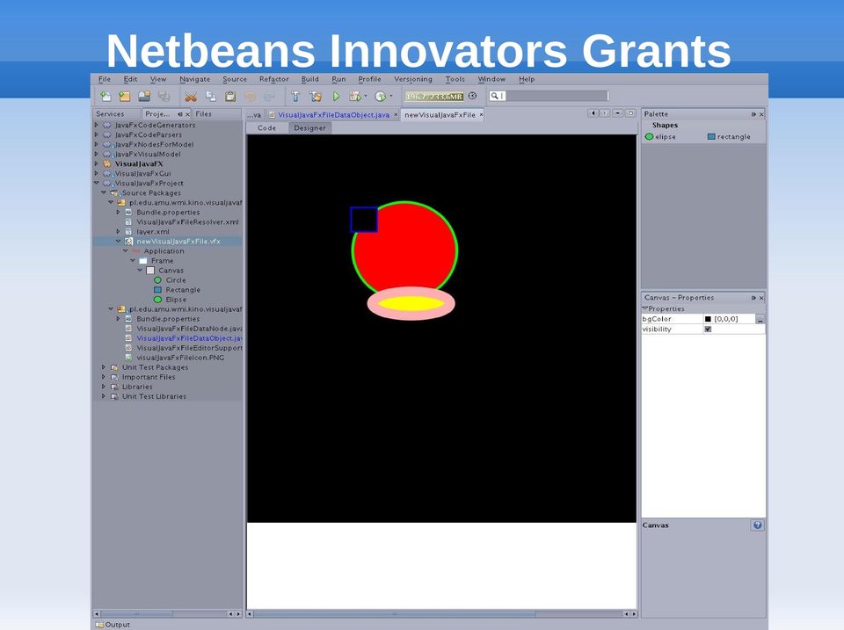
Task: Click the Profile Main Project icon
Action: (380, 97)
